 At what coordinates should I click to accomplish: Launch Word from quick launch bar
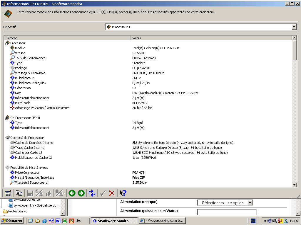pyautogui.click(x=58, y=221)
